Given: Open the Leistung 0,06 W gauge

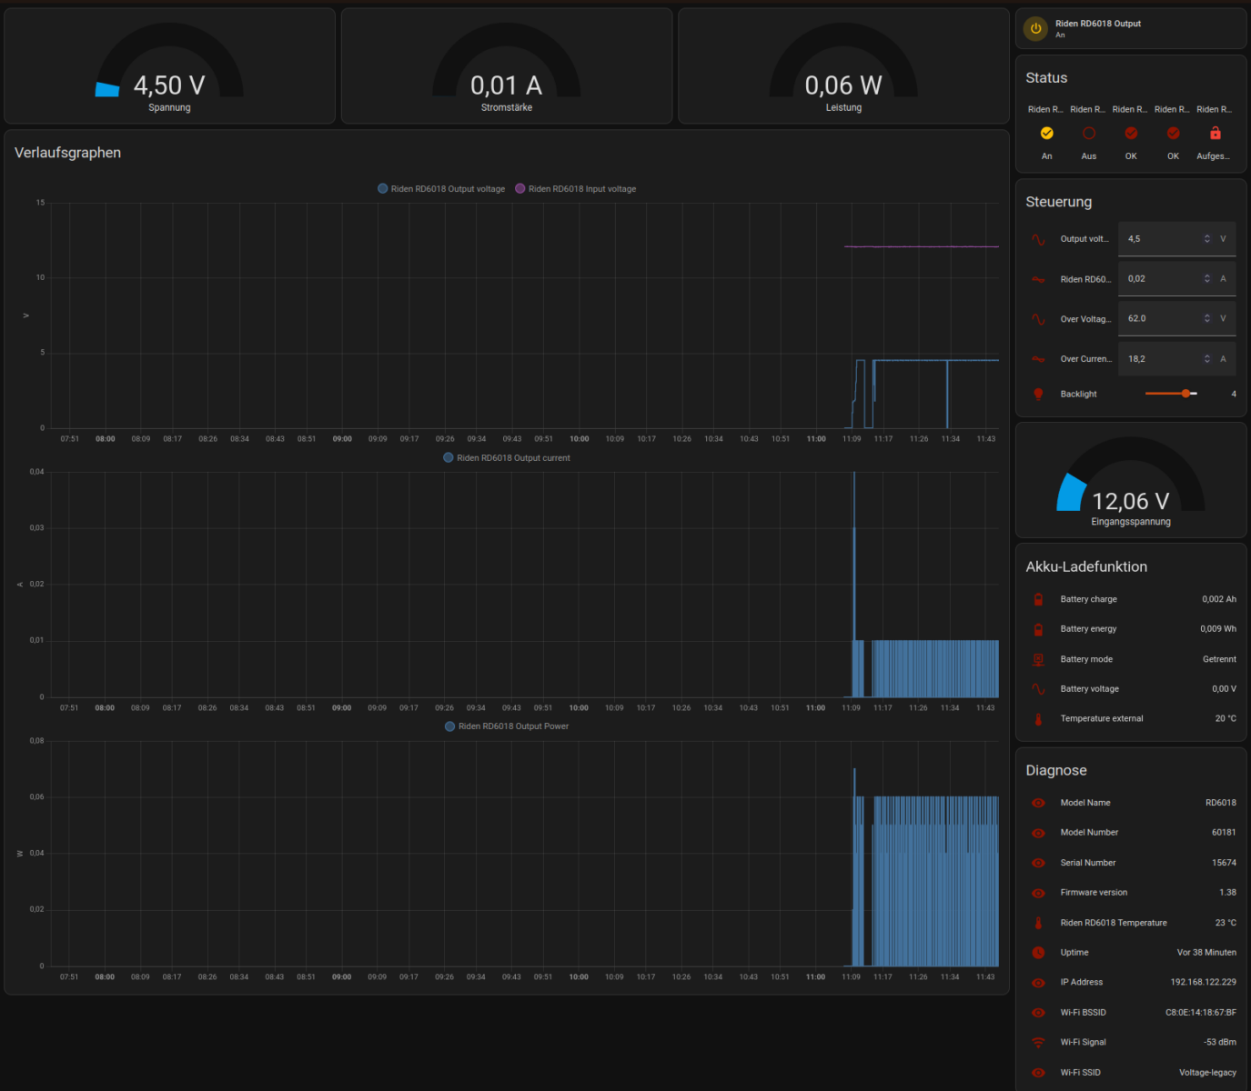Looking at the screenshot, I should tap(843, 66).
